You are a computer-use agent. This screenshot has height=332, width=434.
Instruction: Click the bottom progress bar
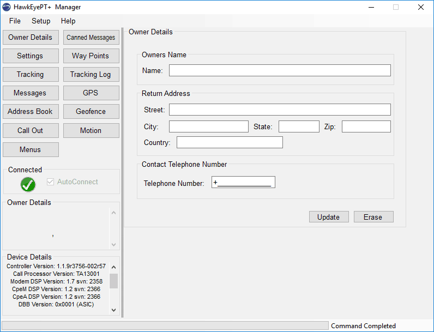[165, 325]
